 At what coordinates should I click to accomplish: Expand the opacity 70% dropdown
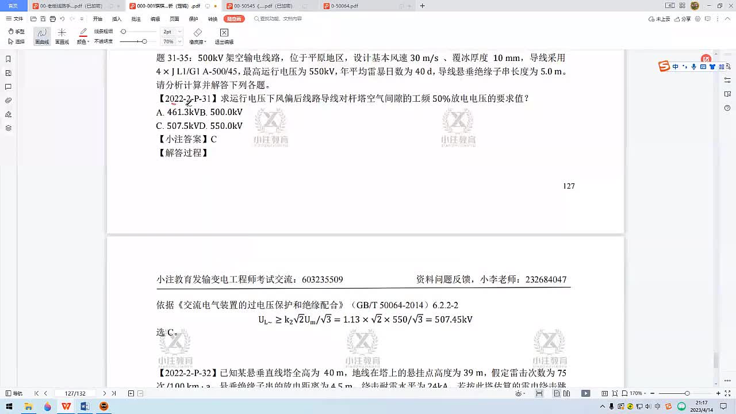click(180, 42)
